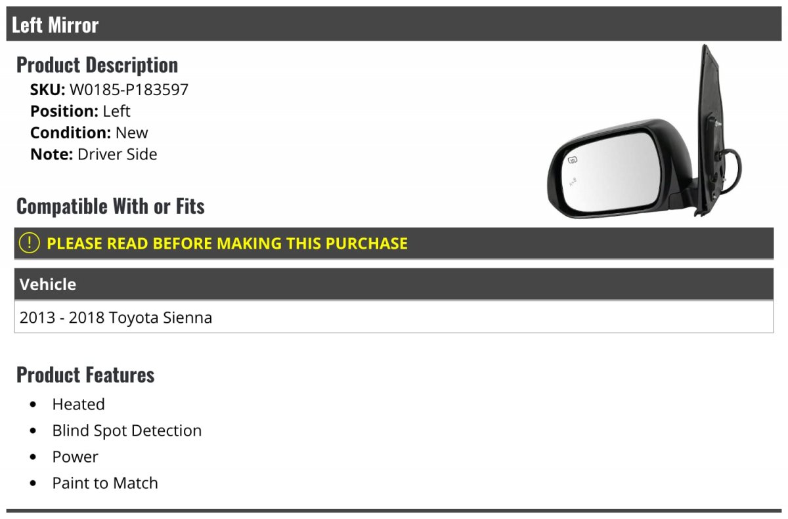Click the Product Description heading
Image resolution: width=788 pixels, height=519 pixels.
97,65
